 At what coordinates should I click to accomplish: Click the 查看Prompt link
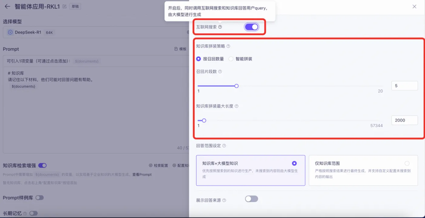142,175
